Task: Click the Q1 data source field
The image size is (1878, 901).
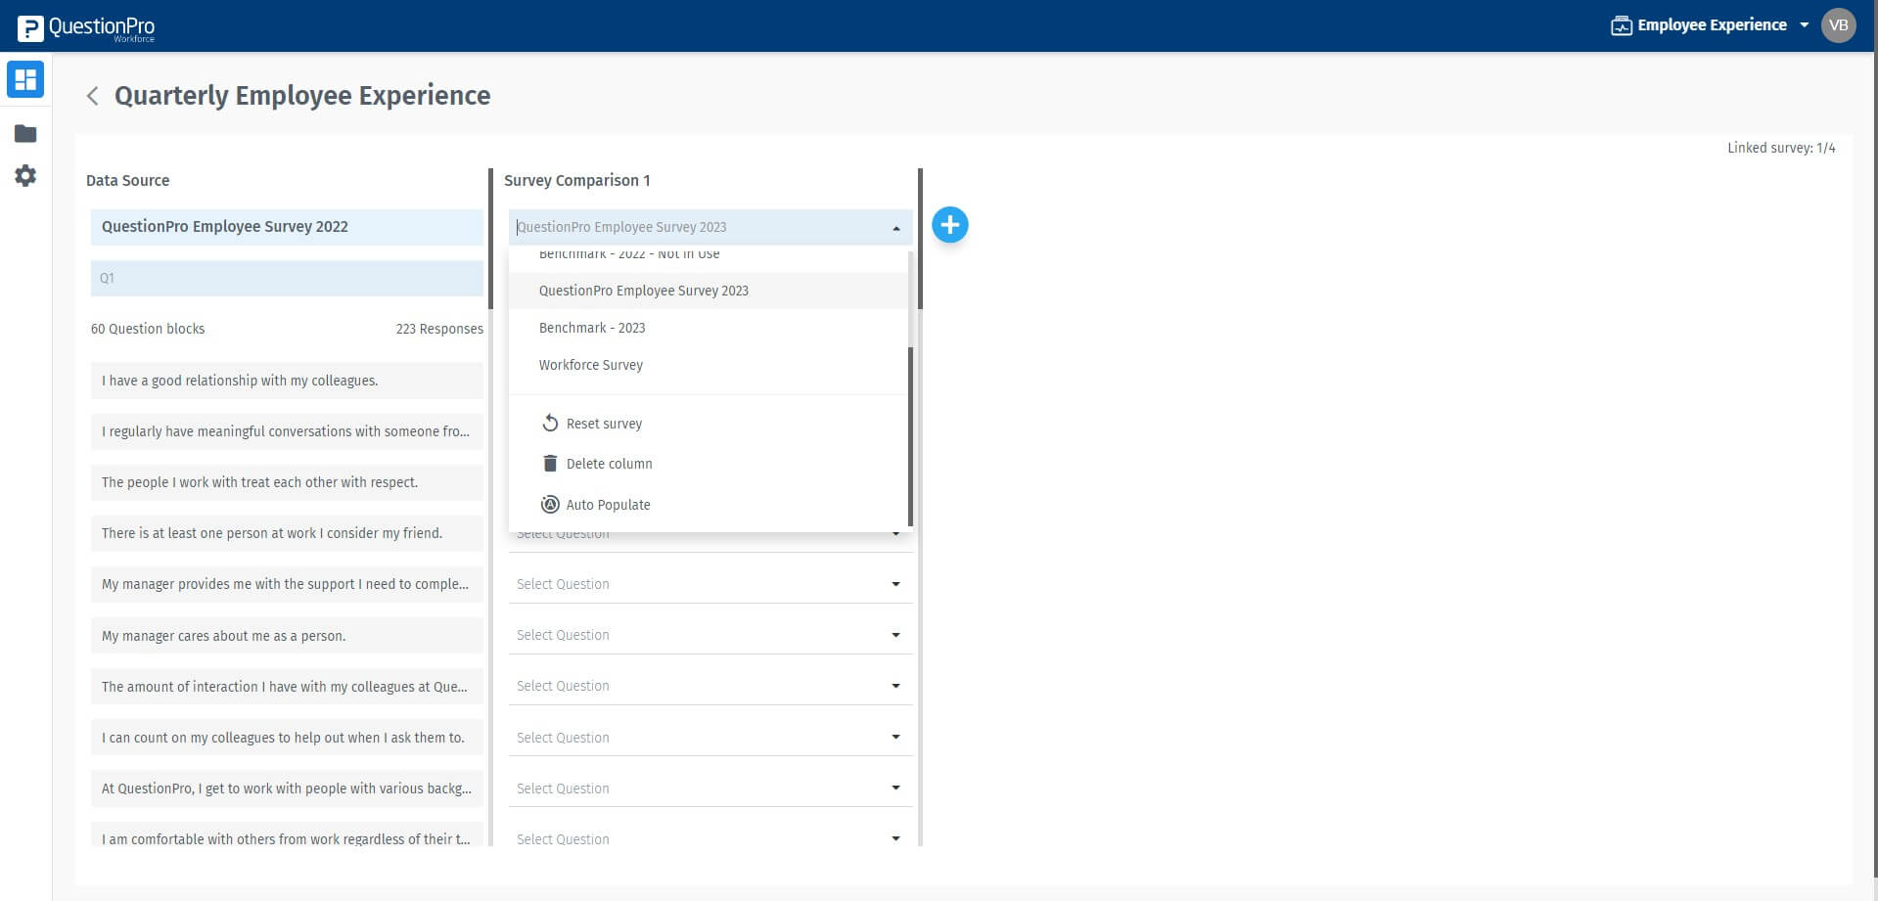Action: pos(287,278)
